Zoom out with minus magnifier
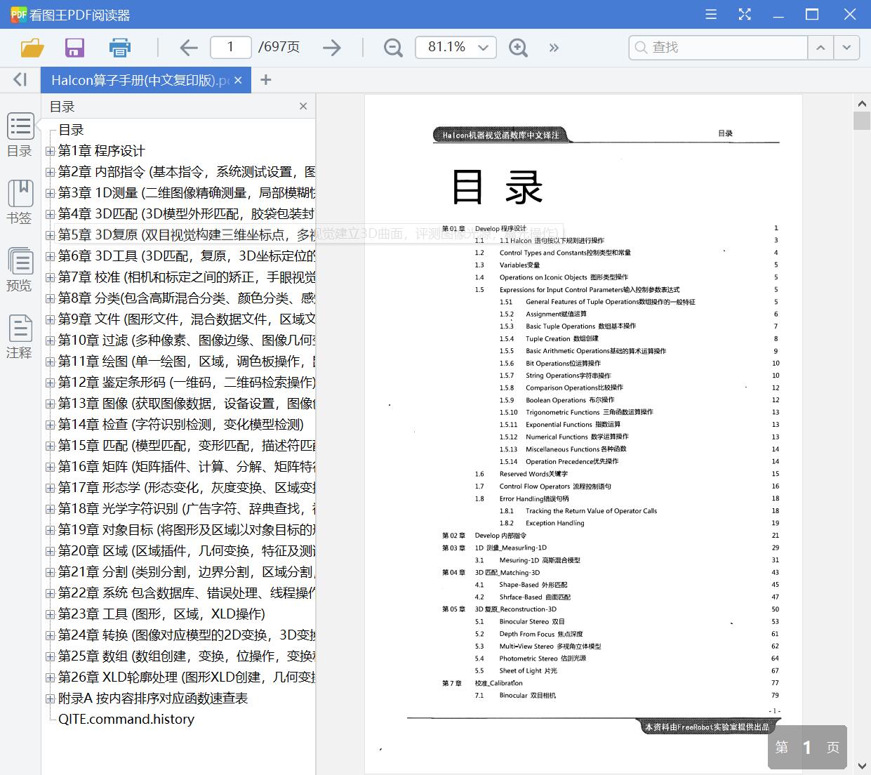 click(x=393, y=48)
